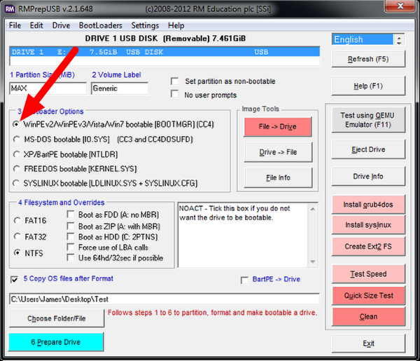Select XP/BartPE bootable NTLDR option
The height and width of the screenshot is (361, 420).
(17, 154)
